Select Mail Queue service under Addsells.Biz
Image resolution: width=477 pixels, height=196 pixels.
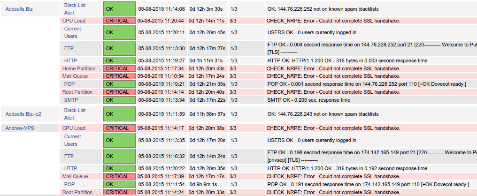[75, 76]
